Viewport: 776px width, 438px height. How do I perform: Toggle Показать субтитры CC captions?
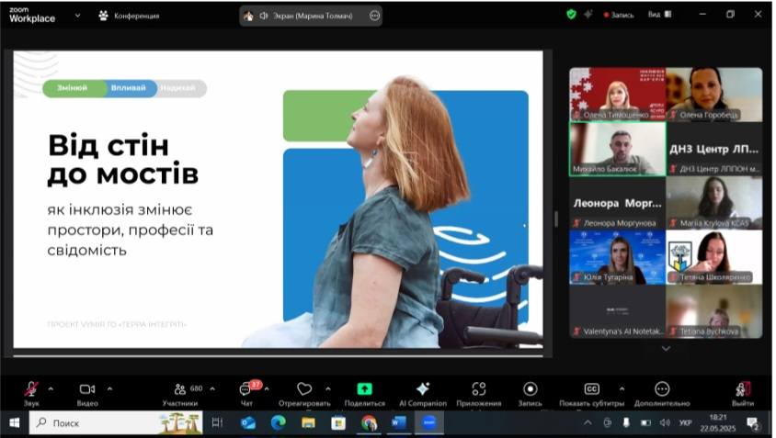pos(592,389)
